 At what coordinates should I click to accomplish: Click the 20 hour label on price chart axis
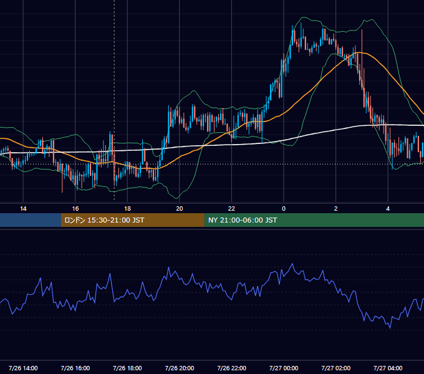(x=180, y=209)
